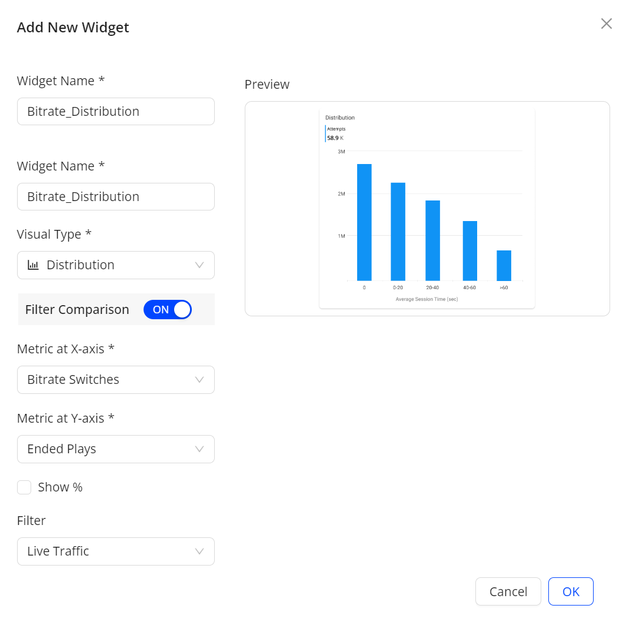Enable the Show % checkbox
The height and width of the screenshot is (622, 626).
pos(24,487)
